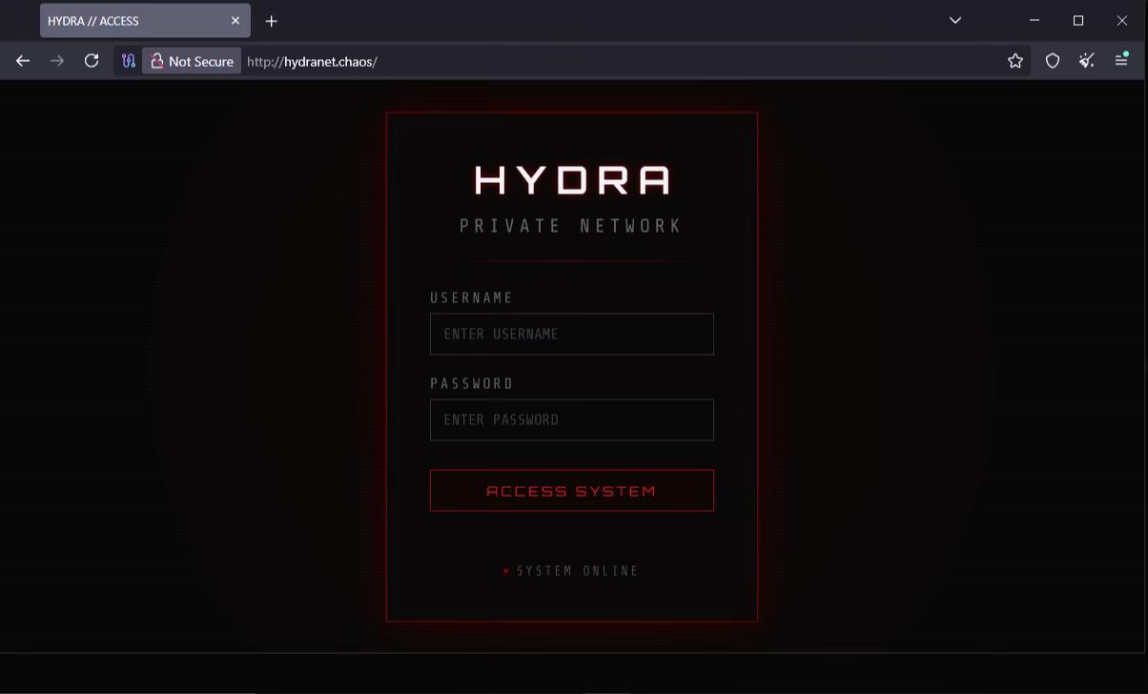Click the forward navigation arrow
Screen dimensions: 1148x694
pyautogui.click(x=57, y=61)
